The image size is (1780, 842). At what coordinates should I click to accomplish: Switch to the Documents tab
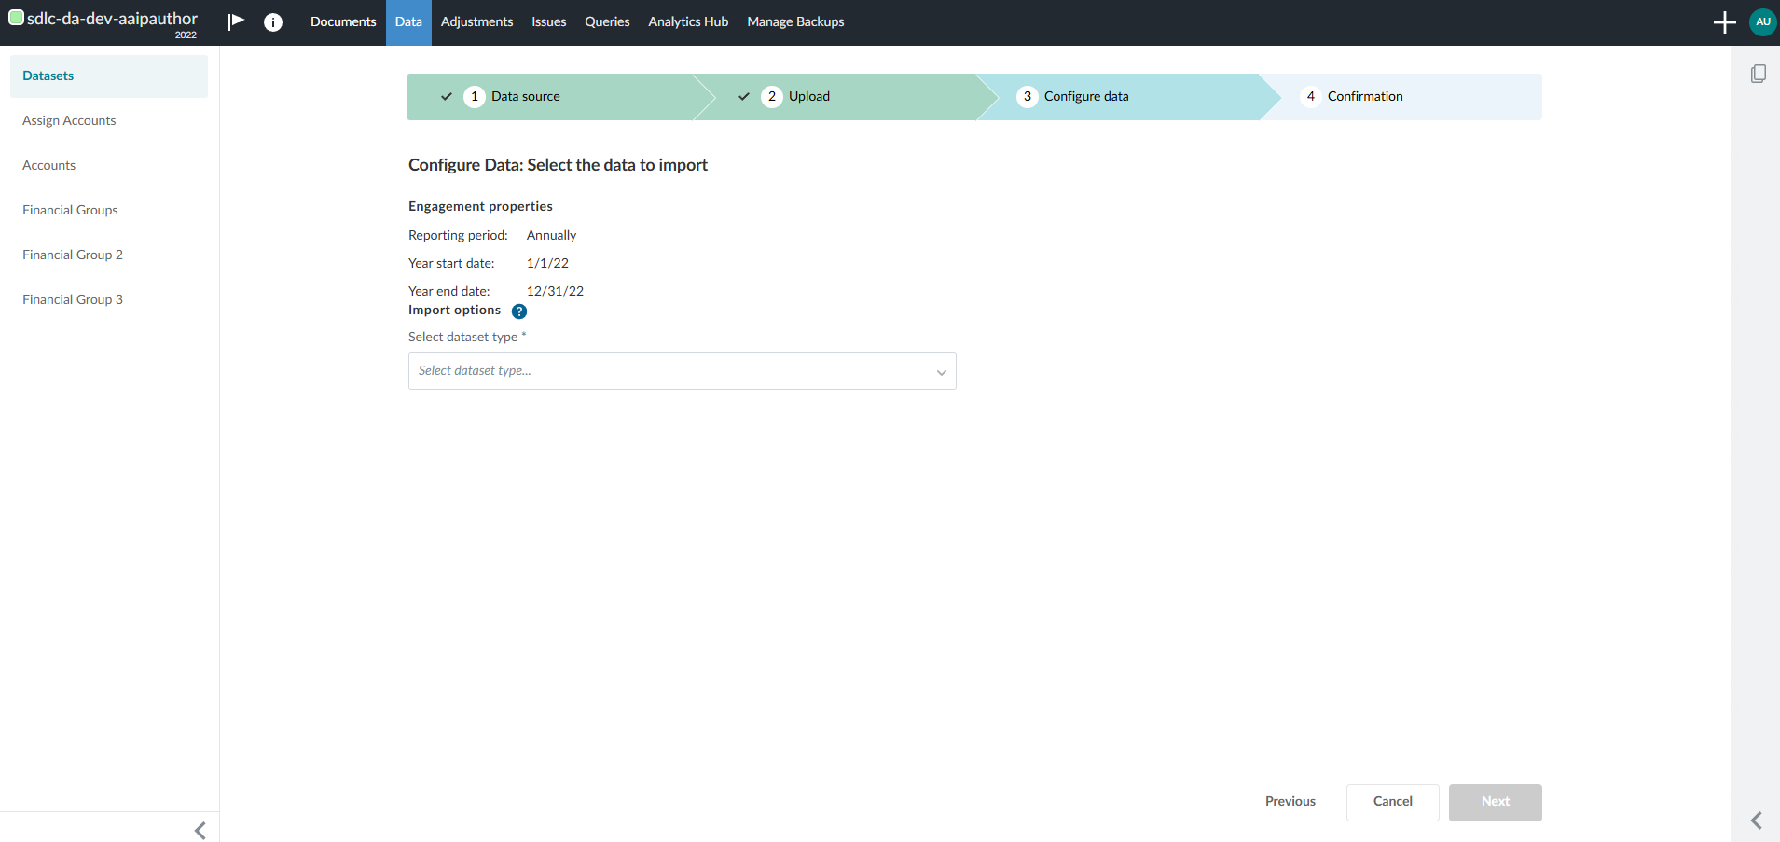(343, 22)
